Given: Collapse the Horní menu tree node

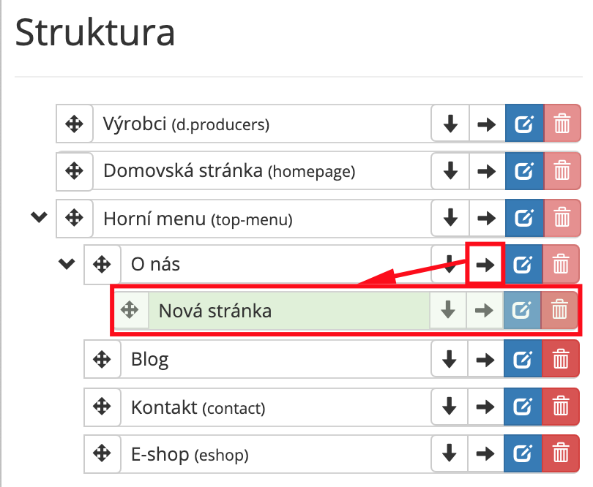Looking at the screenshot, I should 39,217.
